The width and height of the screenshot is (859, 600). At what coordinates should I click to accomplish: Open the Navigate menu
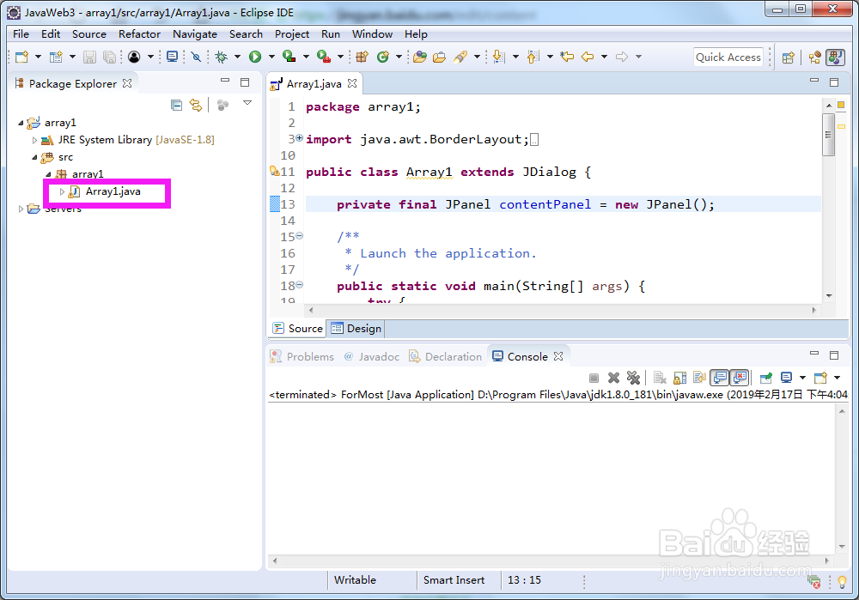coord(195,34)
